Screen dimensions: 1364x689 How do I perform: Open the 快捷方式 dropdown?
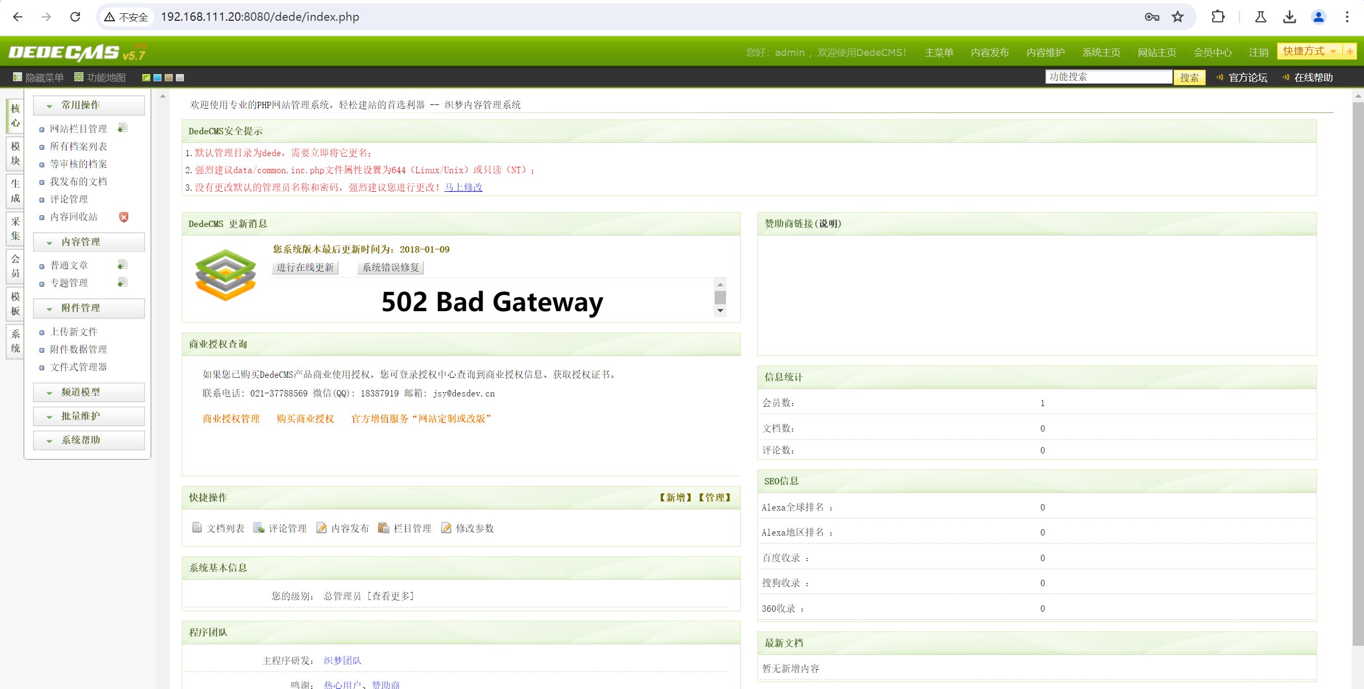coord(1310,51)
